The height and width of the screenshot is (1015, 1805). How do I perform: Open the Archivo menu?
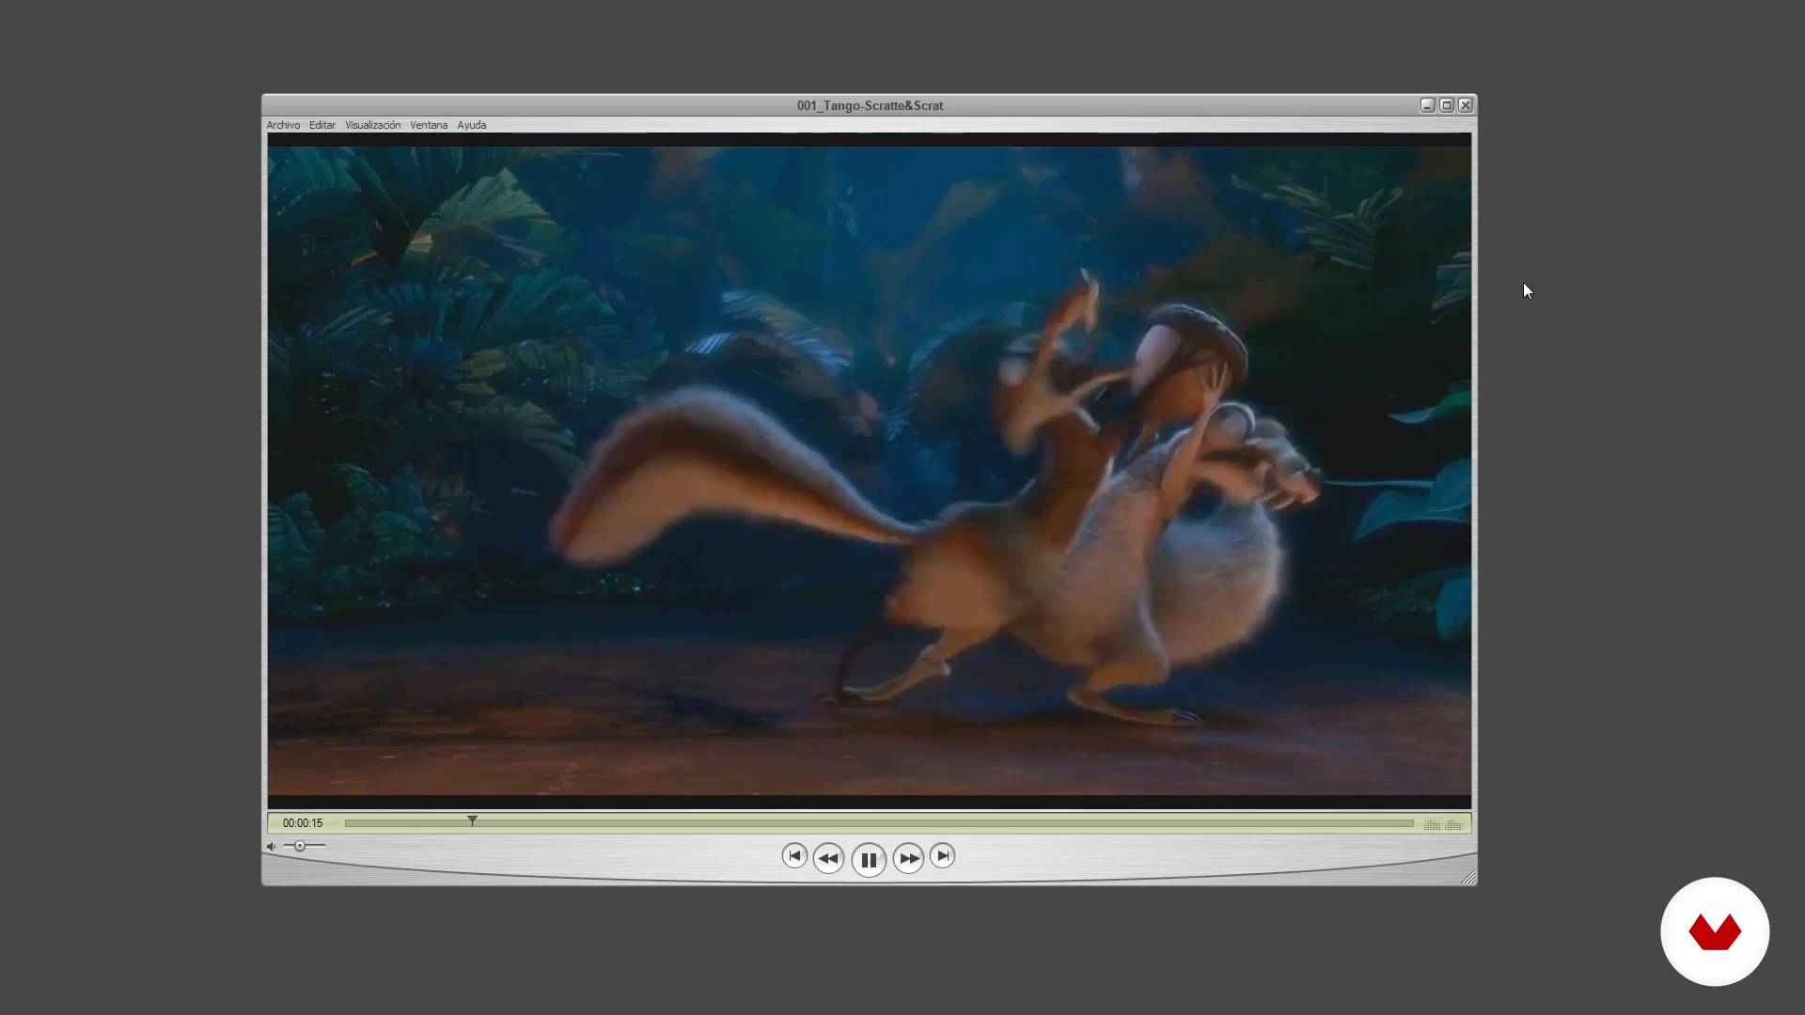click(283, 125)
